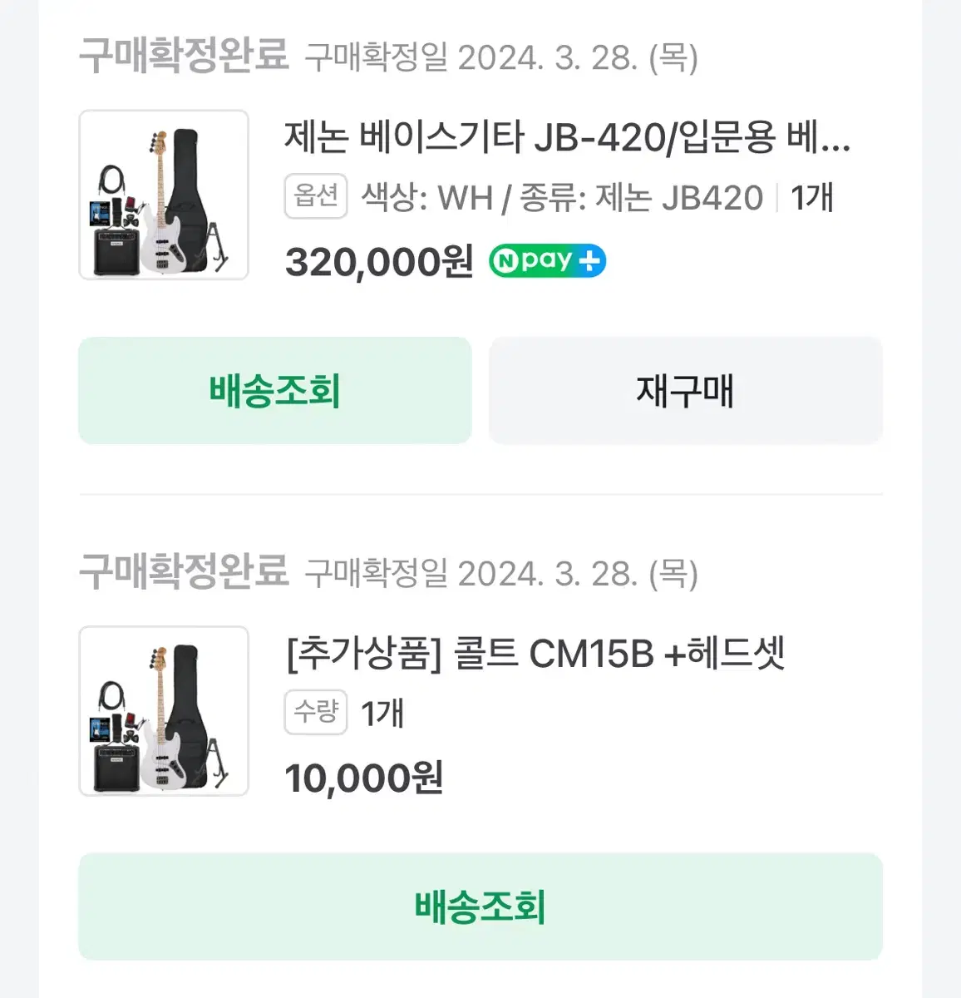961x998 pixels.
Task: Open the 콜트 CM15B 추가상품 thumbnail image
Action: [x=164, y=711]
